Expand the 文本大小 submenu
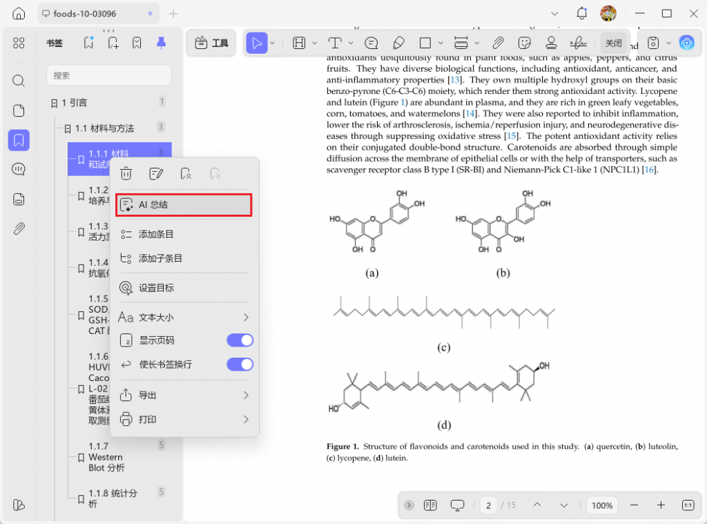This screenshot has height=524, width=707. (245, 318)
